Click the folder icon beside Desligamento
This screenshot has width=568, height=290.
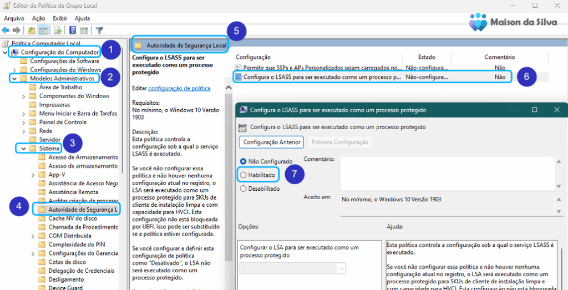[x=42, y=279]
